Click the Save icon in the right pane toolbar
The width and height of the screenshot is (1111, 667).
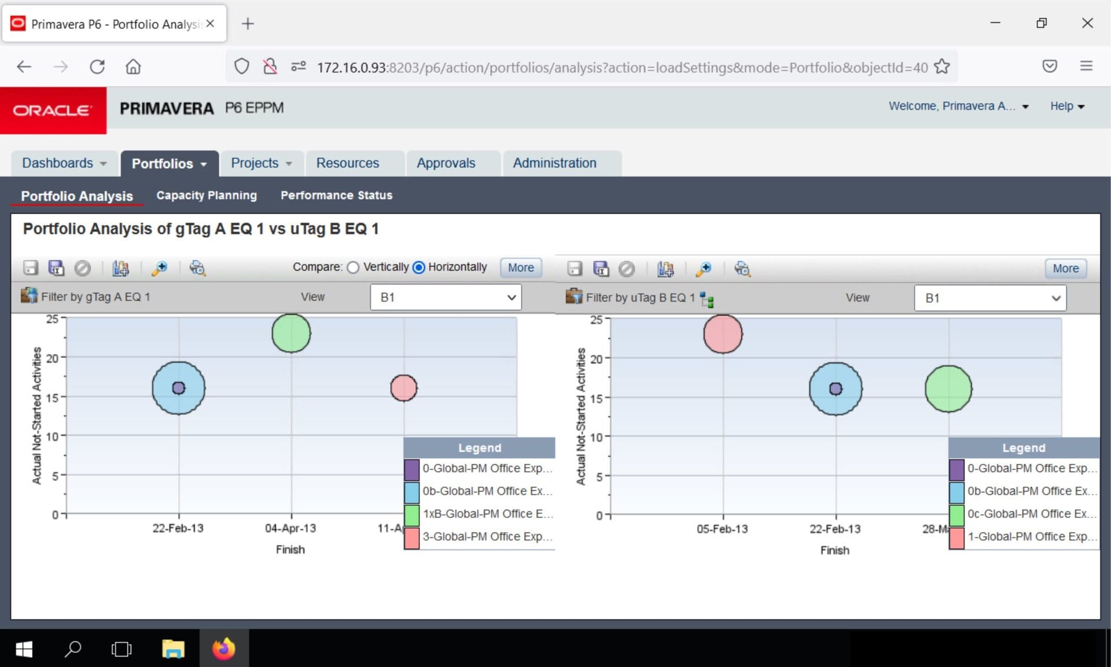pos(575,269)
